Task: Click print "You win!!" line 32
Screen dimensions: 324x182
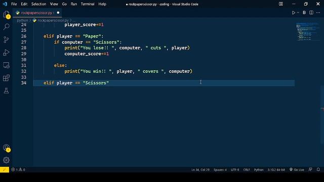Action: [x=128, y=71]
